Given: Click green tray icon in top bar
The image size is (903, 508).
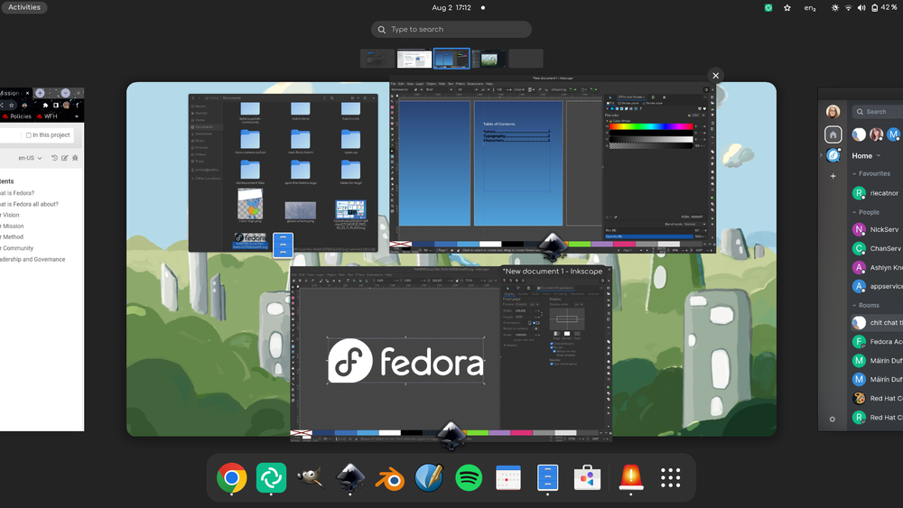Looking at the screenshot, I should click(768, 7).
